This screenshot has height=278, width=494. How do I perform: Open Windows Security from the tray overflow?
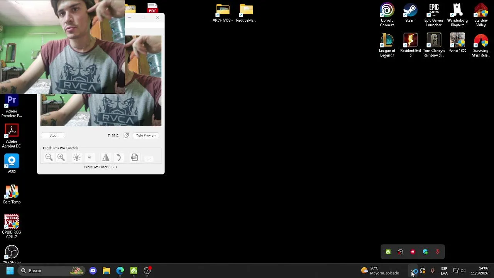(x=425, y=252)
